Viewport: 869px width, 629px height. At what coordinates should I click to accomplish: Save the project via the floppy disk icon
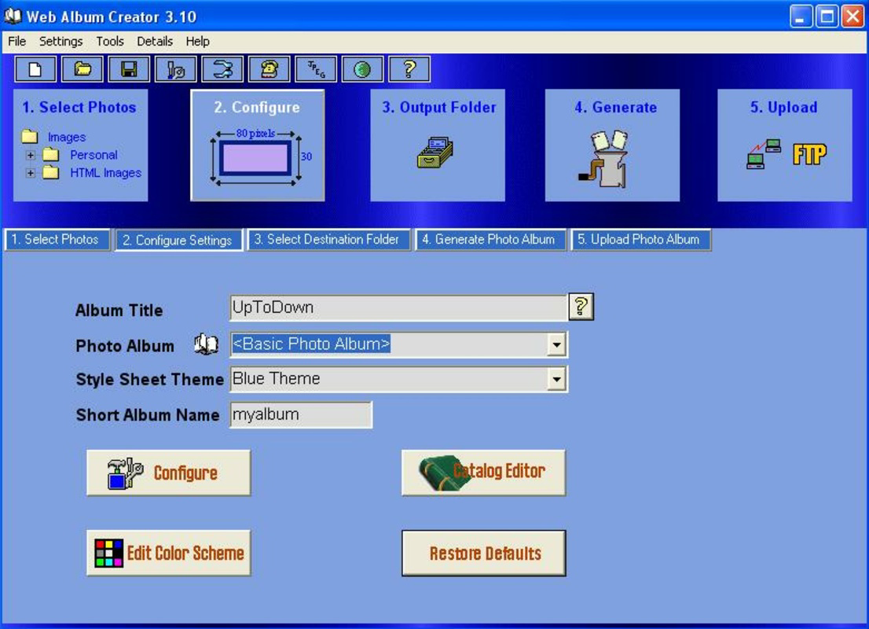127,69
